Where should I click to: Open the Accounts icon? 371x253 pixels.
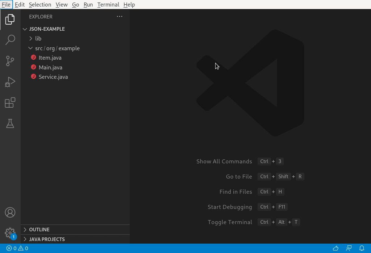(x=10, y=213)
